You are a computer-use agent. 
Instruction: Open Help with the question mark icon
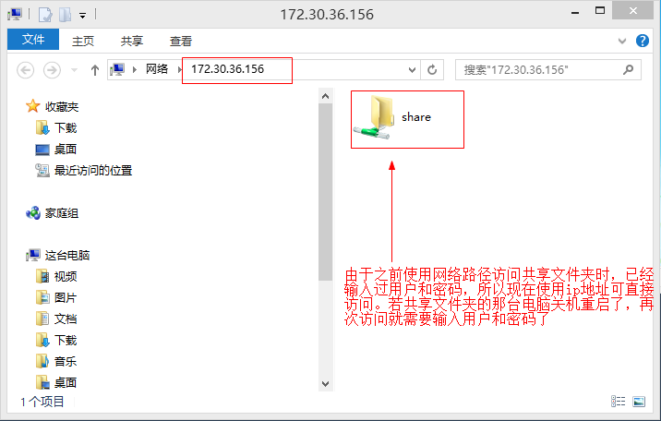[642, 41]
